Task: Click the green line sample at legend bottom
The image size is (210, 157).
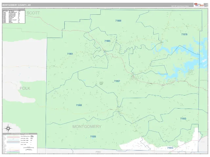Action: 13,153
